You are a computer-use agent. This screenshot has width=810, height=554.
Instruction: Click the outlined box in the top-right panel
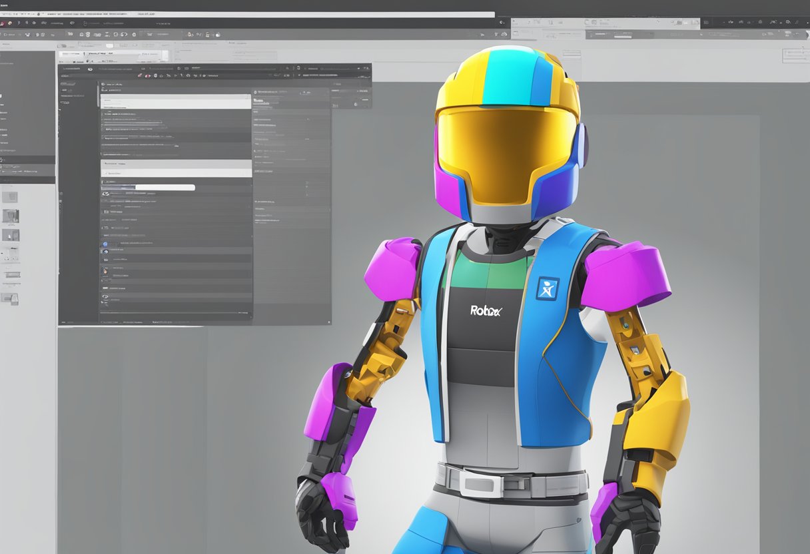pos(795,56)
